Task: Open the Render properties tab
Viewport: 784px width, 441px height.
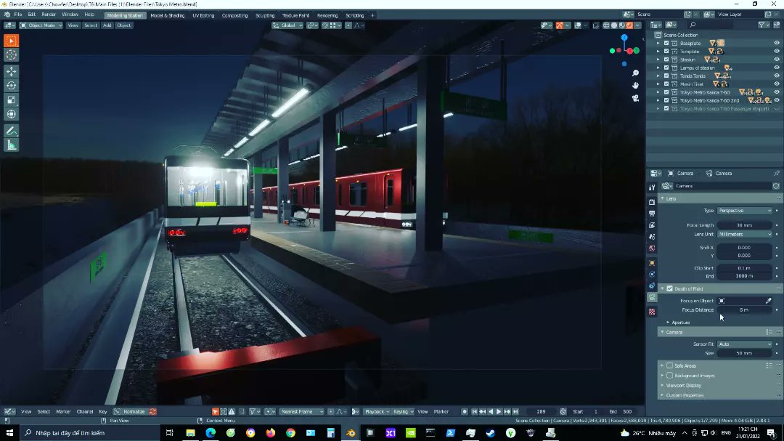Action: click(x=652, y=202)
